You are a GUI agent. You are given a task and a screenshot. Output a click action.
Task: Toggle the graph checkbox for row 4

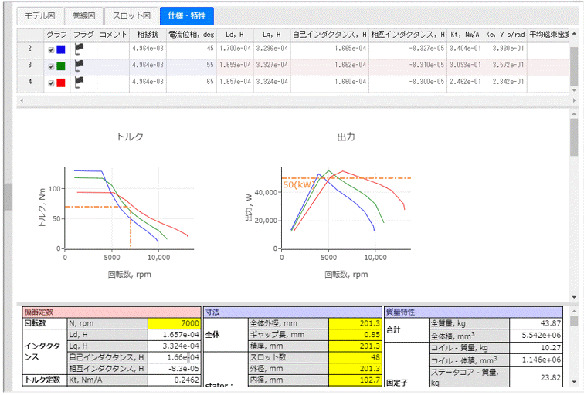[x=51, y=83]
